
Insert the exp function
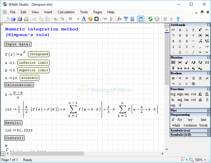pos(173,106)
